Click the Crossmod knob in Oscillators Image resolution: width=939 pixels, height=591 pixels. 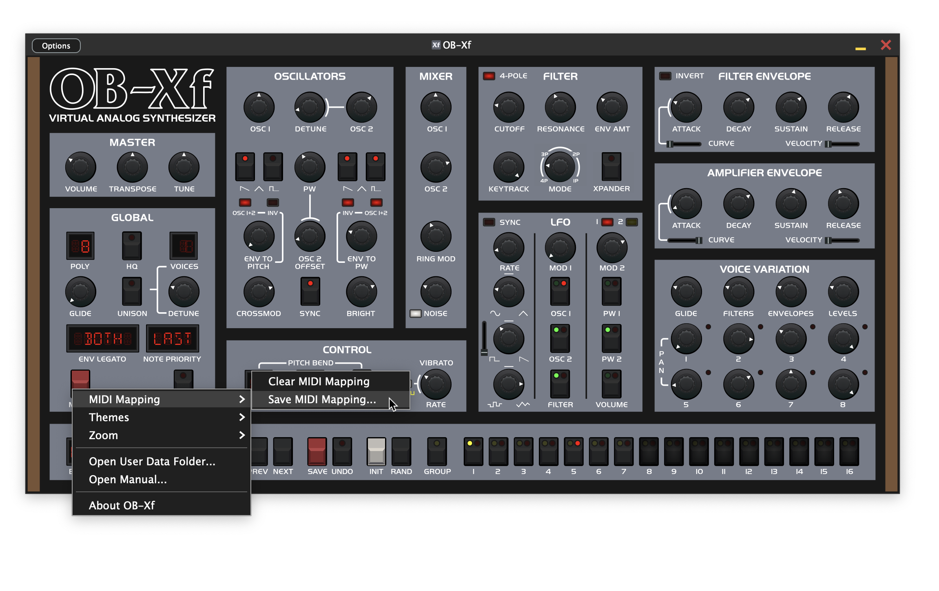click(259, 292)
